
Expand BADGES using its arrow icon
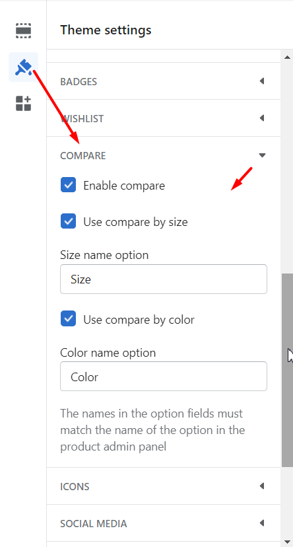pyautogui.click(x=262, y=81)
